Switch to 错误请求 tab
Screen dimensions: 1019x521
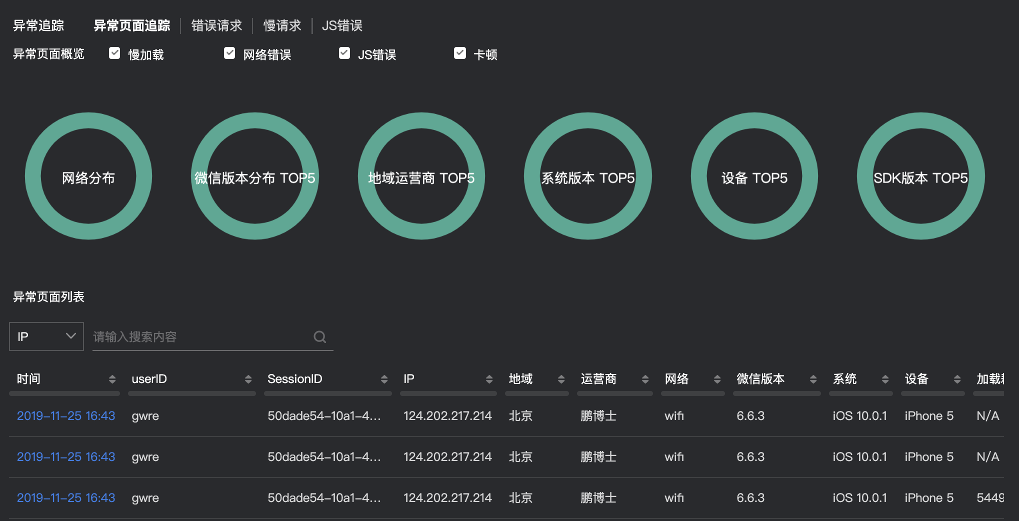pyautogui.click(x=216, y=25)
